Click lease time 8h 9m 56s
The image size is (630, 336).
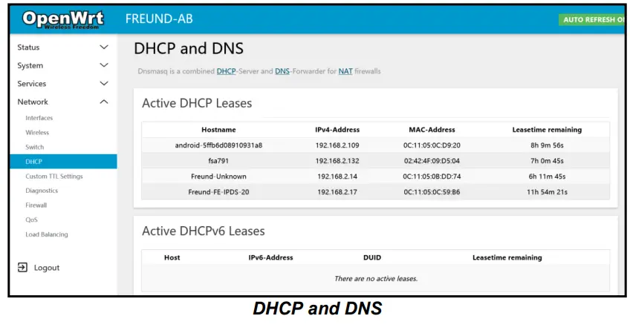coord(547,145)
